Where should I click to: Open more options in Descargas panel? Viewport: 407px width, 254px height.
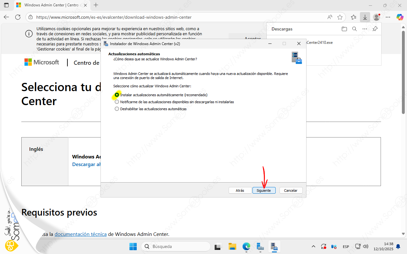(x=365, y=29)
